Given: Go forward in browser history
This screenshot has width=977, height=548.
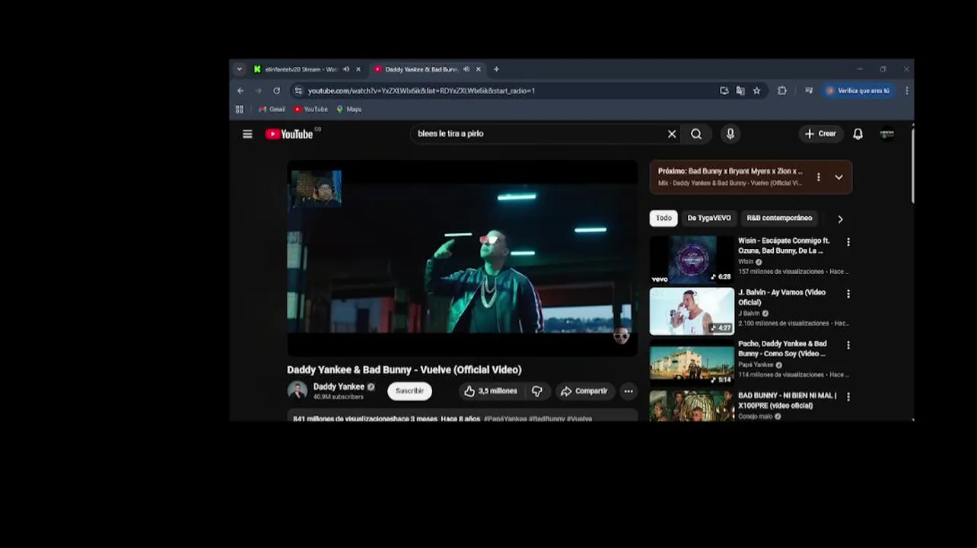Looking at the screenshot, I should [258, 91].
